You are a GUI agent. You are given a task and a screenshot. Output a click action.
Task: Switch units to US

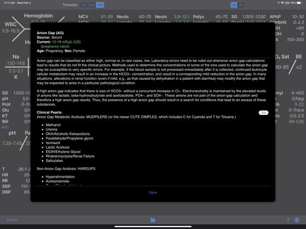pyautogui.click(x=234, y=5)
